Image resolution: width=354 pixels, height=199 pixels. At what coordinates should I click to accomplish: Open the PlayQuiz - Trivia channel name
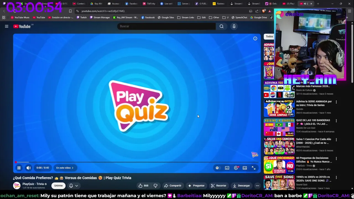pyautogui.click(x=33, y=184)
